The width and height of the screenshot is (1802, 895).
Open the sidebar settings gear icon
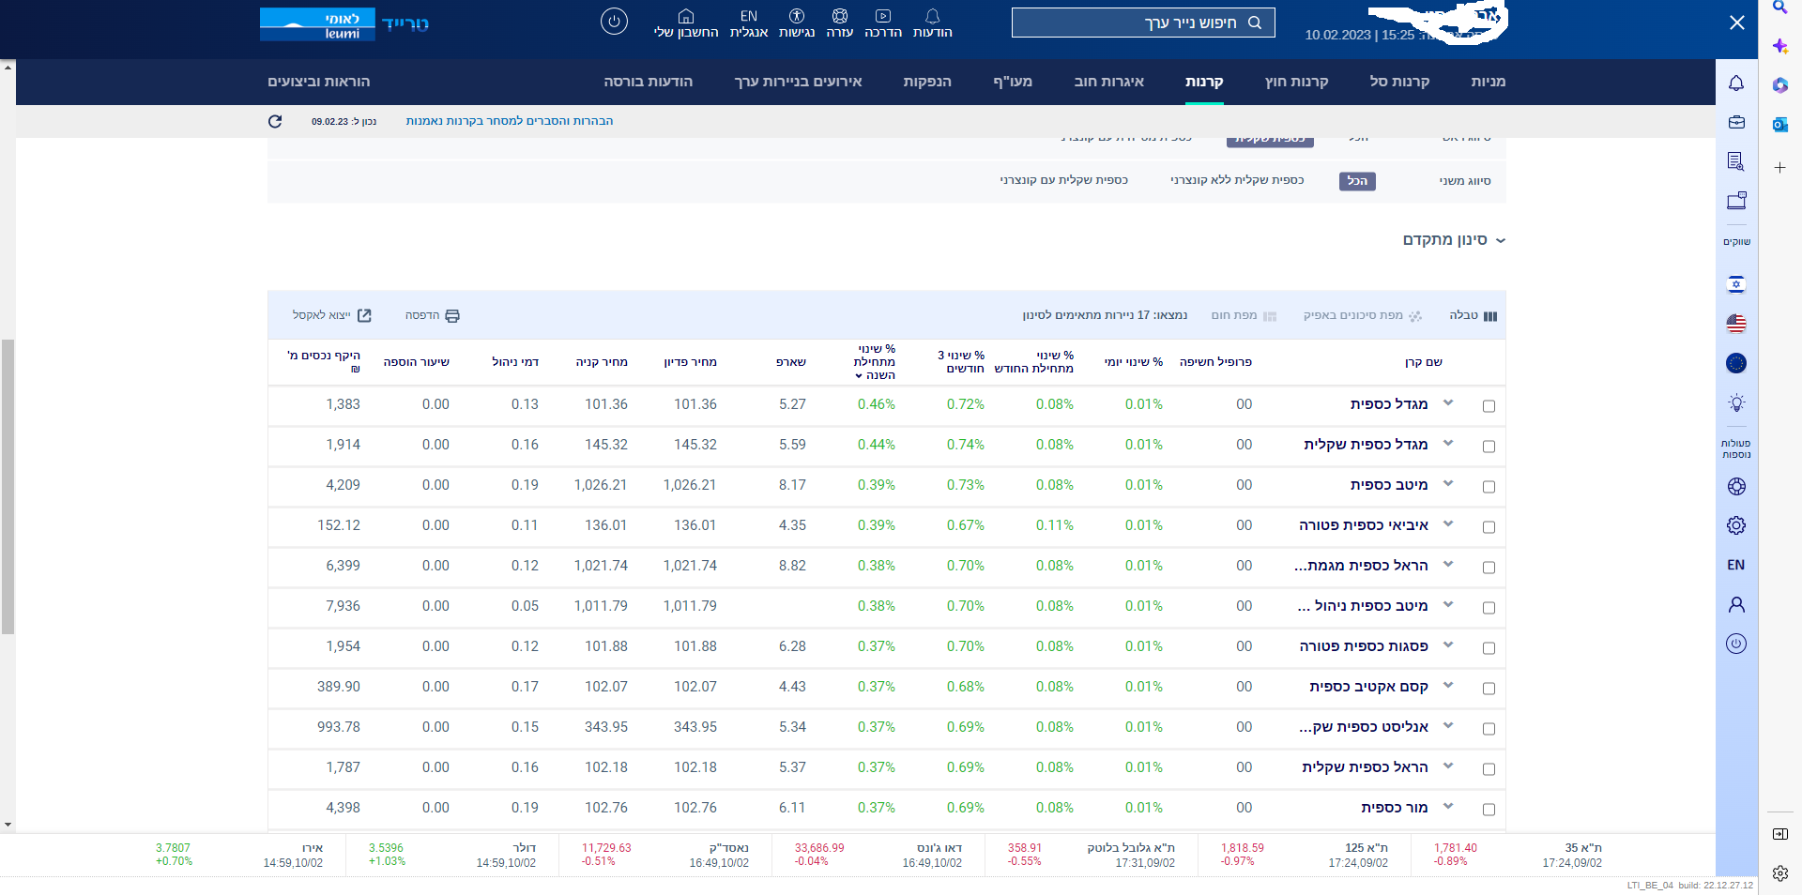click(1736, 525)
